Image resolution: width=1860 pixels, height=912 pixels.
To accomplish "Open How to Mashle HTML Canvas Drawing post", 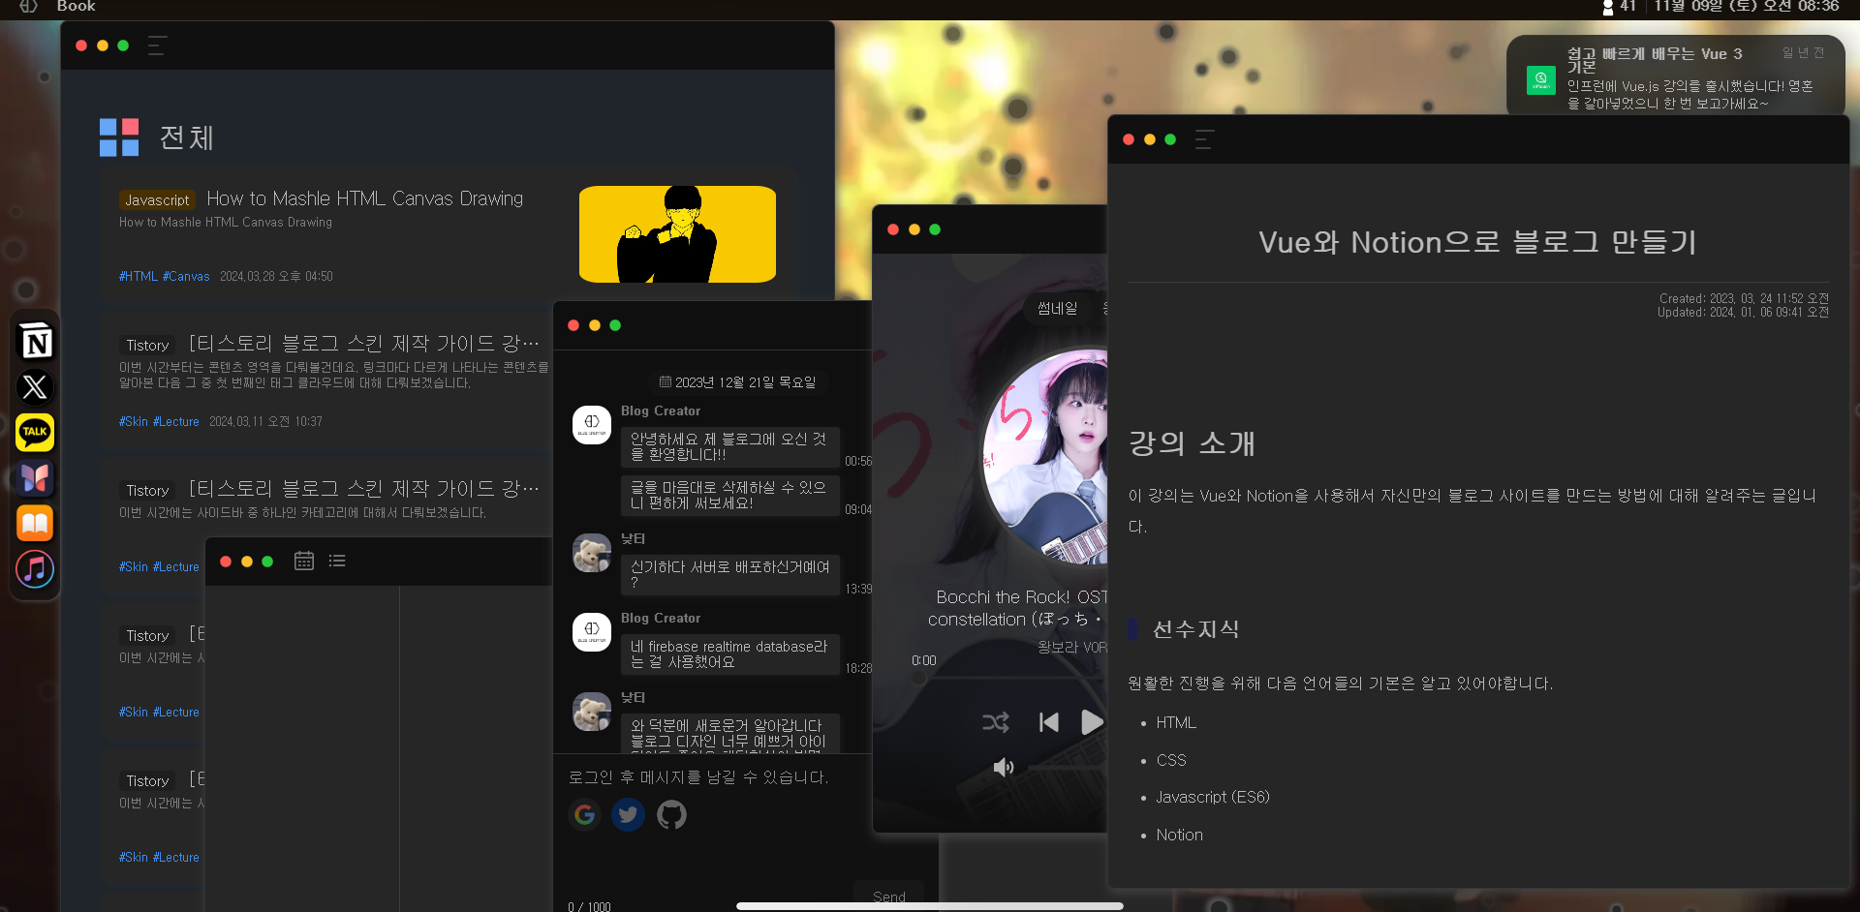I will 365,198.
